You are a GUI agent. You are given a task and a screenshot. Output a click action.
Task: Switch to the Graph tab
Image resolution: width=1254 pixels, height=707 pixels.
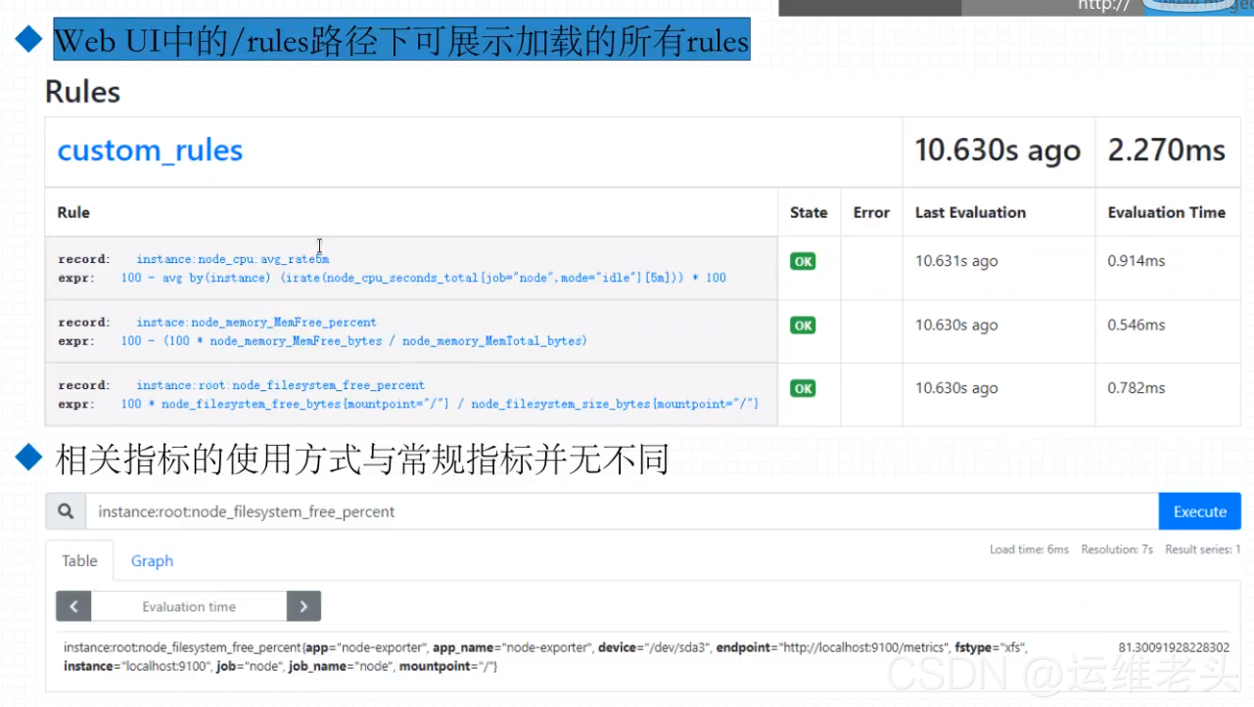(152, 560)
